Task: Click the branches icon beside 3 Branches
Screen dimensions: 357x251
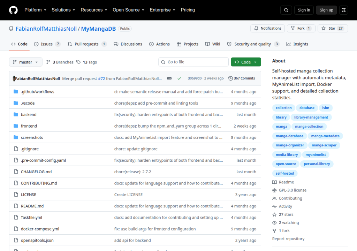Action: click(48, 62)
